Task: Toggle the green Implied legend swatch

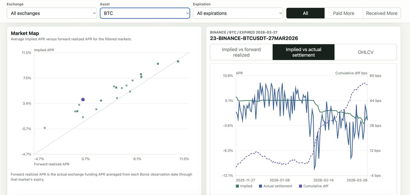Action: pos(237,186)
